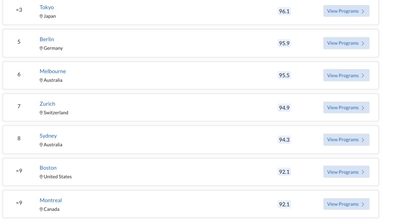The height and width of the screenshot is (222, 394).
Task: Click View Programs in Montreal's row
Action: point(346,204)
